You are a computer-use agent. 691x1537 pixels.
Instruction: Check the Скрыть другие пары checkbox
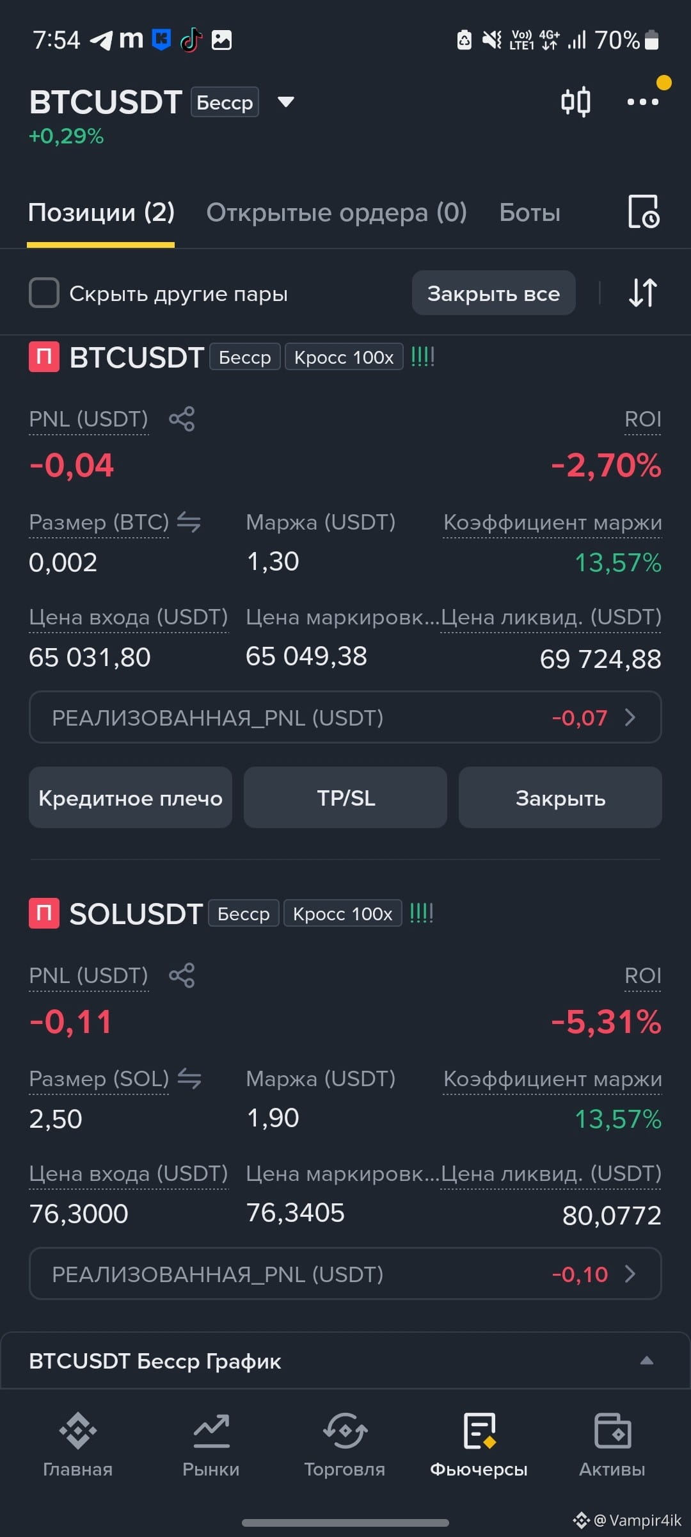[44, 293]
